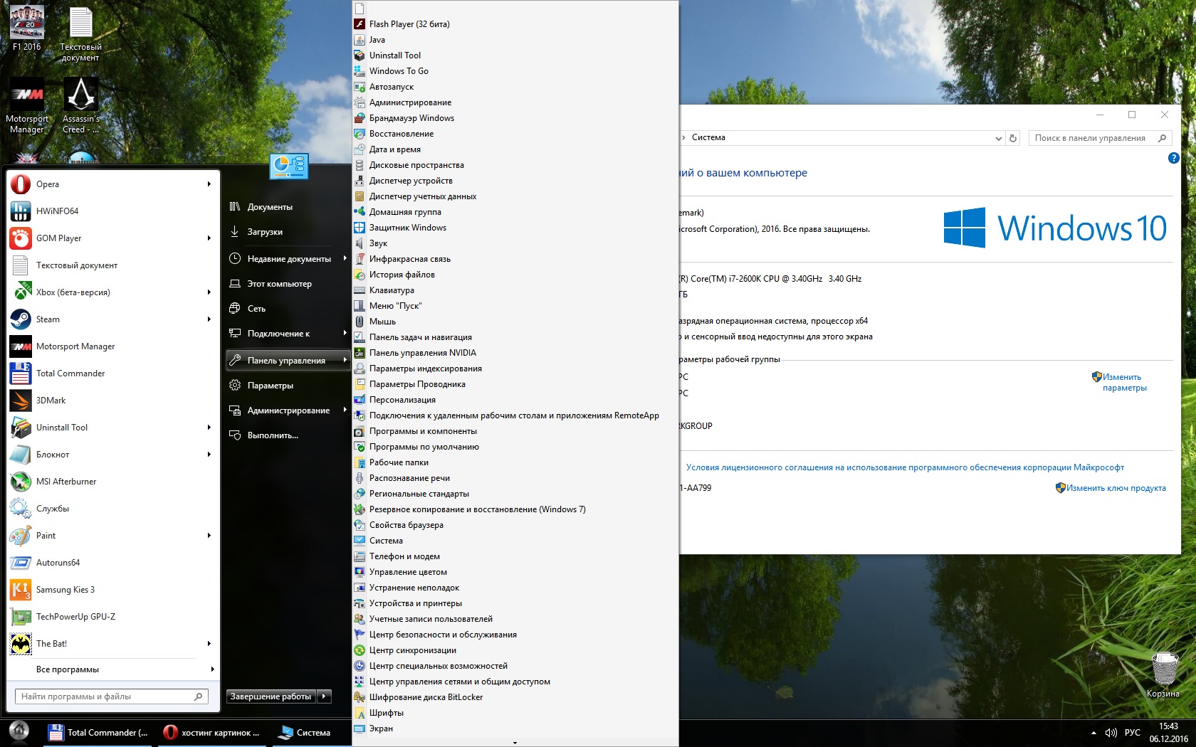Open the Microsoft license terms link
The height and width of the screenshot is (747, 1196).
(x=905, y=467)
